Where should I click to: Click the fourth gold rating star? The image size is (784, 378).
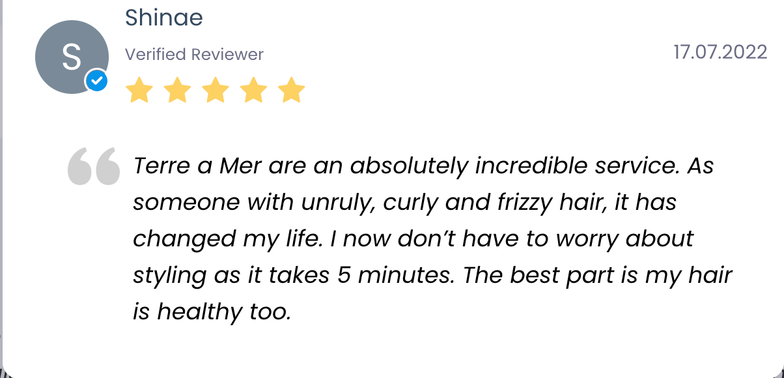tap(253, 91)
